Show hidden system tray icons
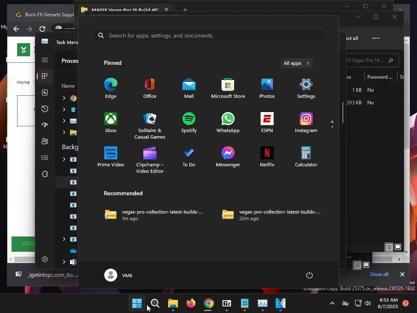The image size is (417, 313). [x=332, y=303]
